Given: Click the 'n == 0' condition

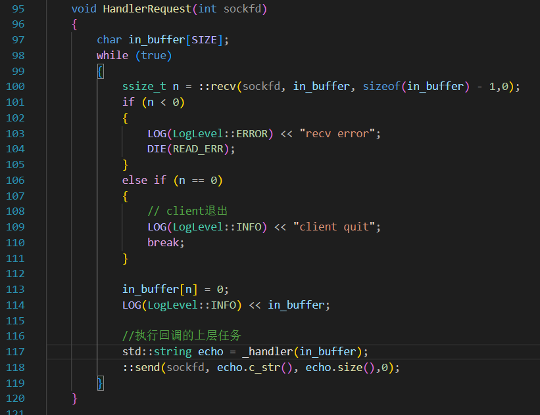Looking at the screenshot, I should 198,180.
